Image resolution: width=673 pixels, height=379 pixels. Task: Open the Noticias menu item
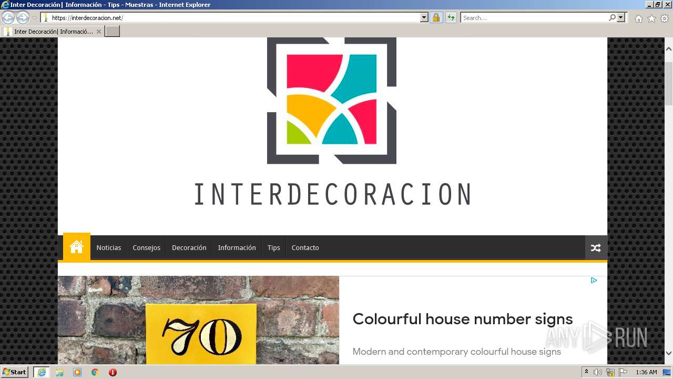109,247
